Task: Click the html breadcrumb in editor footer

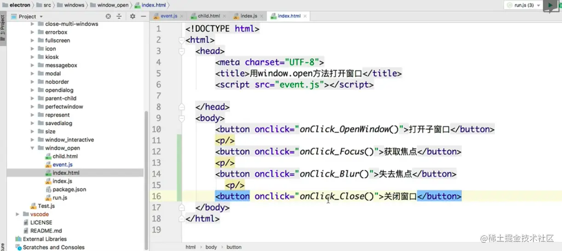Action: pyautogui.click(x=190, y=247)
